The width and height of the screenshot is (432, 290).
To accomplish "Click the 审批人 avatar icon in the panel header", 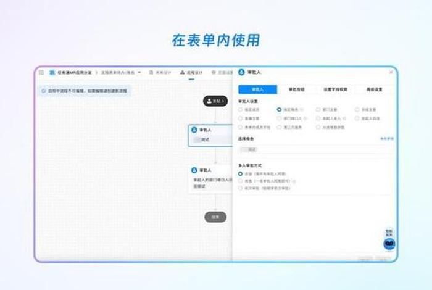I will tap(242, 72).
